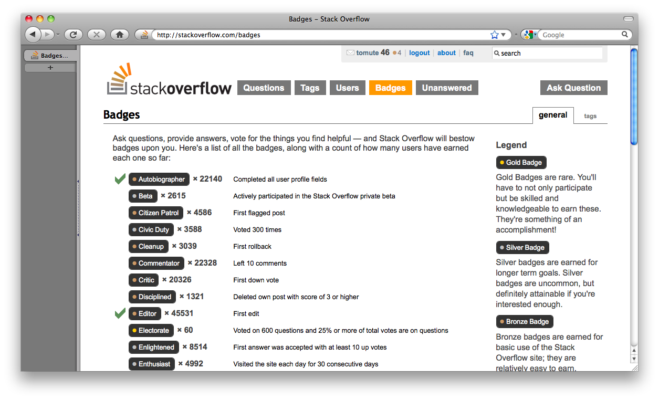
Task: Click the 'Left 10 comments' description
Action: [x=260, y=264]
